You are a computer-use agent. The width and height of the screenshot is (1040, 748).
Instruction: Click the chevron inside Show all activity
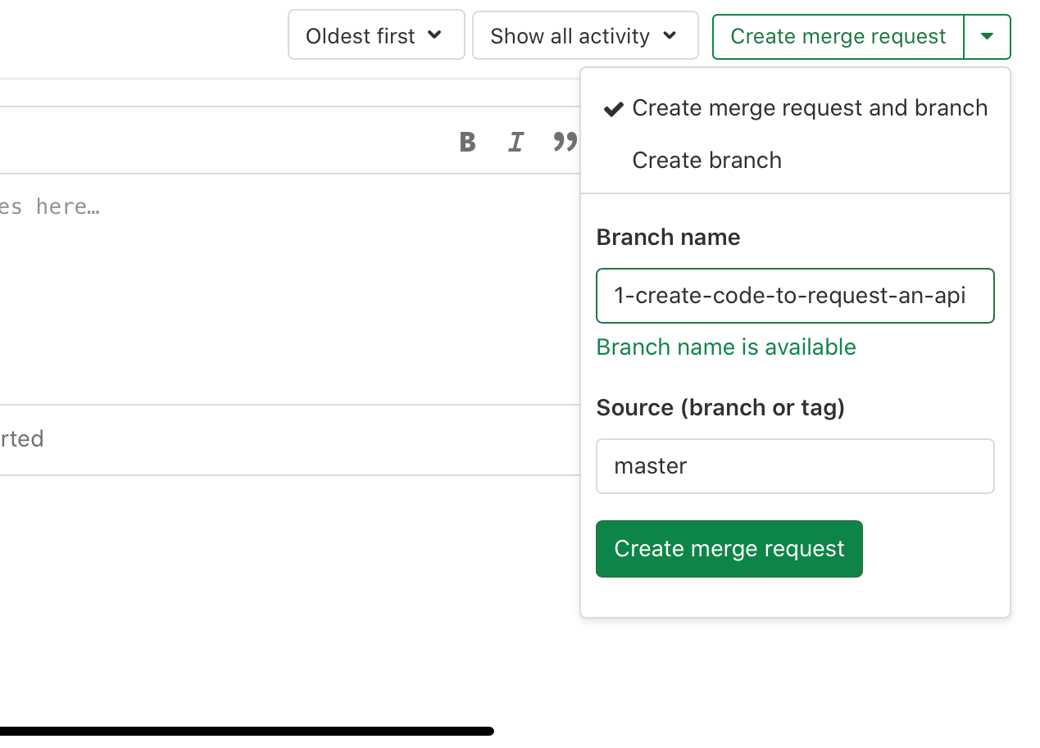coord(670,35)
